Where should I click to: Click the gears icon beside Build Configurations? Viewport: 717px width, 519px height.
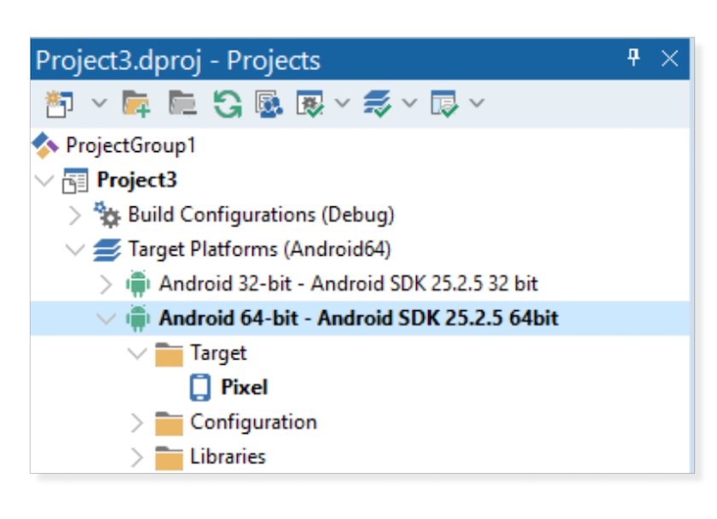coord(107,215)
